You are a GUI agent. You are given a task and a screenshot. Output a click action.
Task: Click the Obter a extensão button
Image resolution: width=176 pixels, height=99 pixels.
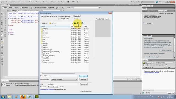166,51
